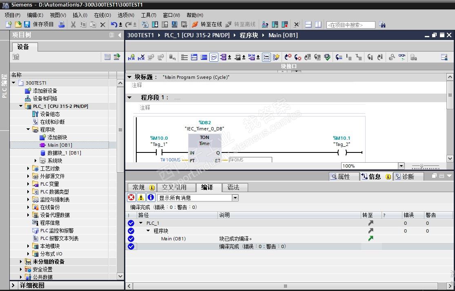Image resolution: width=455 pixels, height=291 pixels.
Task: Click the print icon in the main toolbar
Action: pyautogui.click(x=62, y=25)
